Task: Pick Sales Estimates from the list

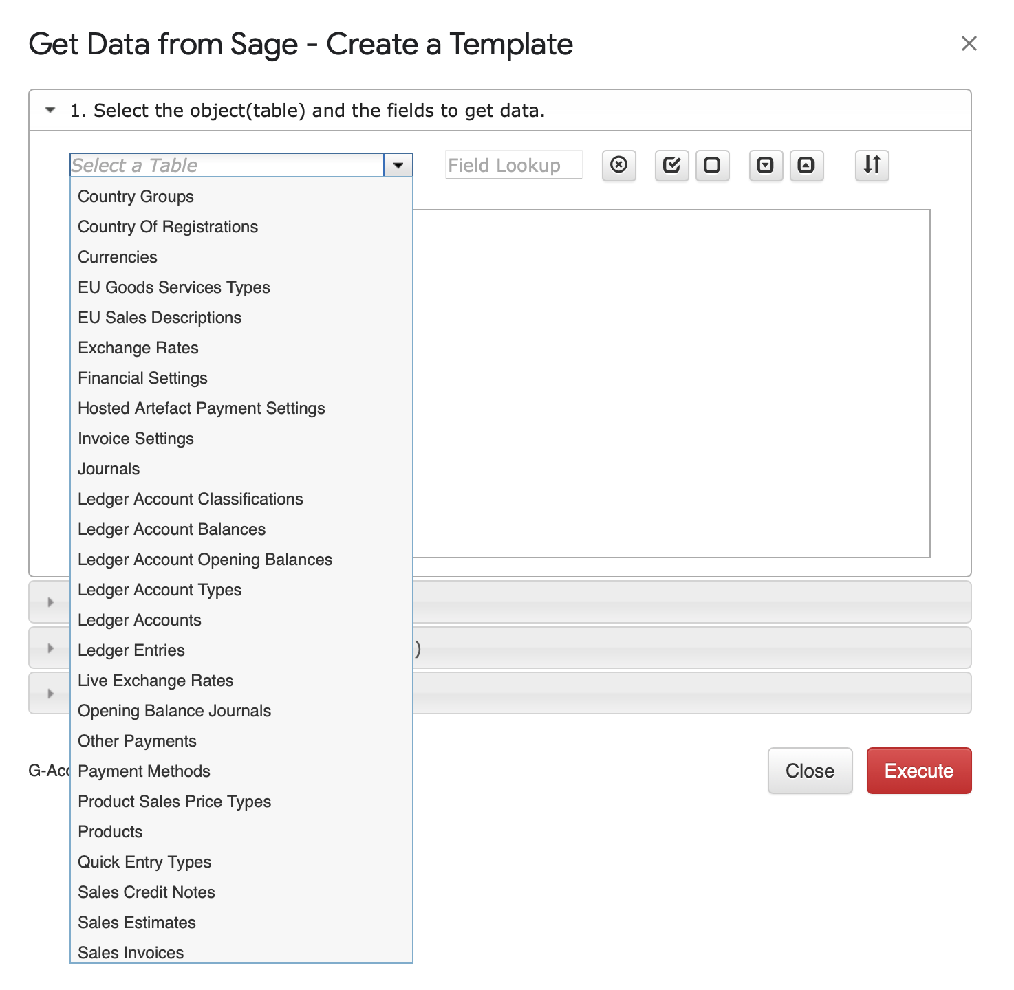Action: click(241, 923)
